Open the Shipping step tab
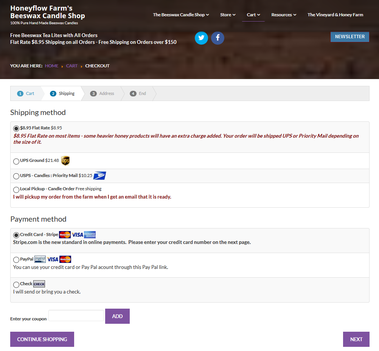 click(62, 93)
